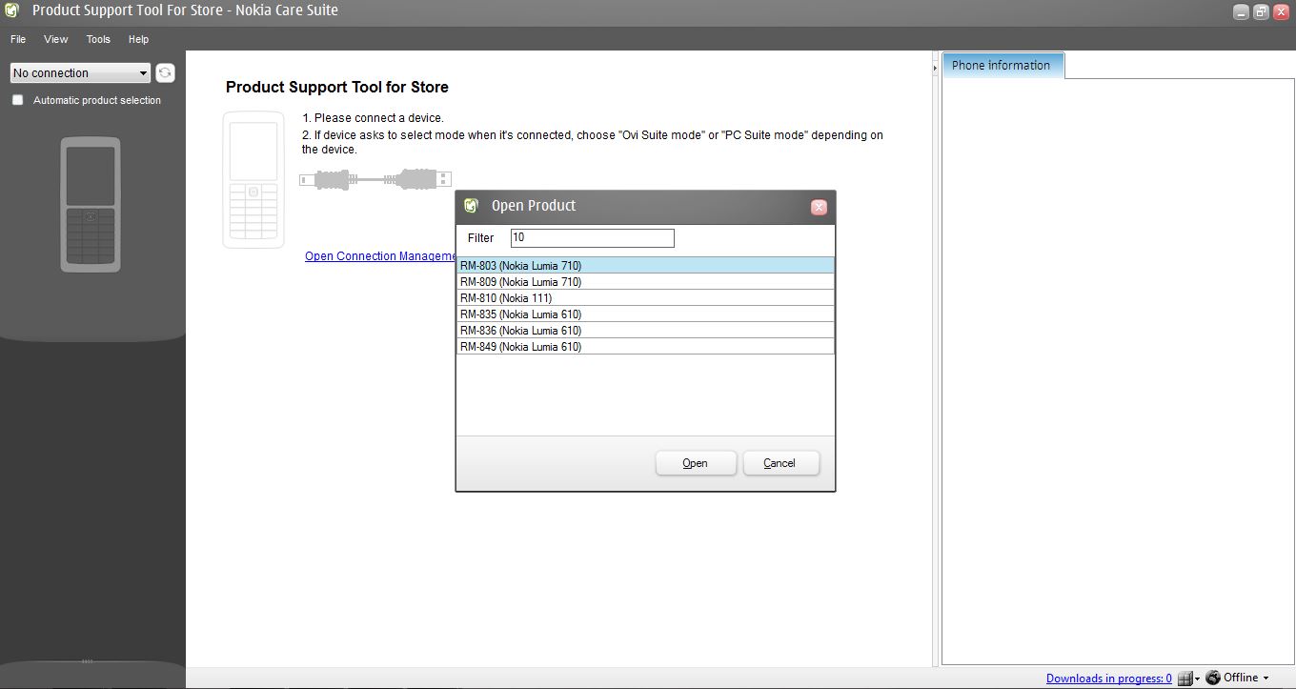The image size is (1296, 689).
Task: Click the left panel bottom grip handle
Action: [88, 660]
